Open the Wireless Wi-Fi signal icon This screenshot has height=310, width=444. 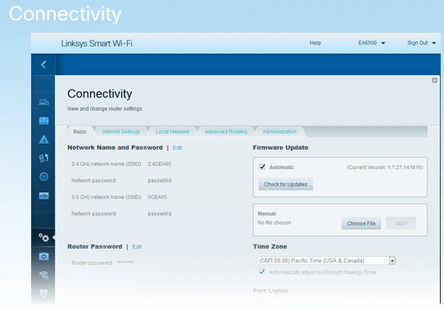tap(43, 275)
